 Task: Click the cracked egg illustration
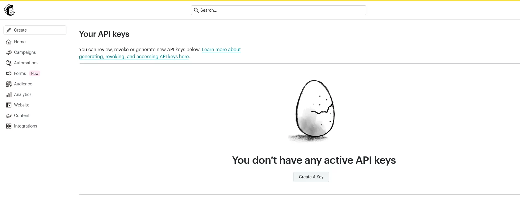click(314, 110)
